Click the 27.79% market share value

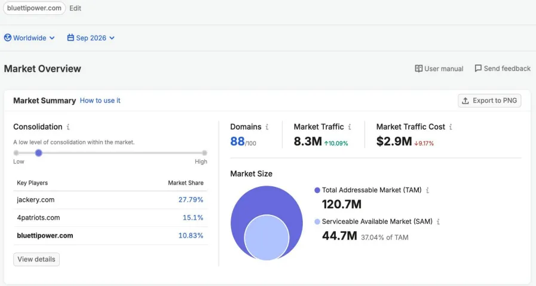click(191, 200)
